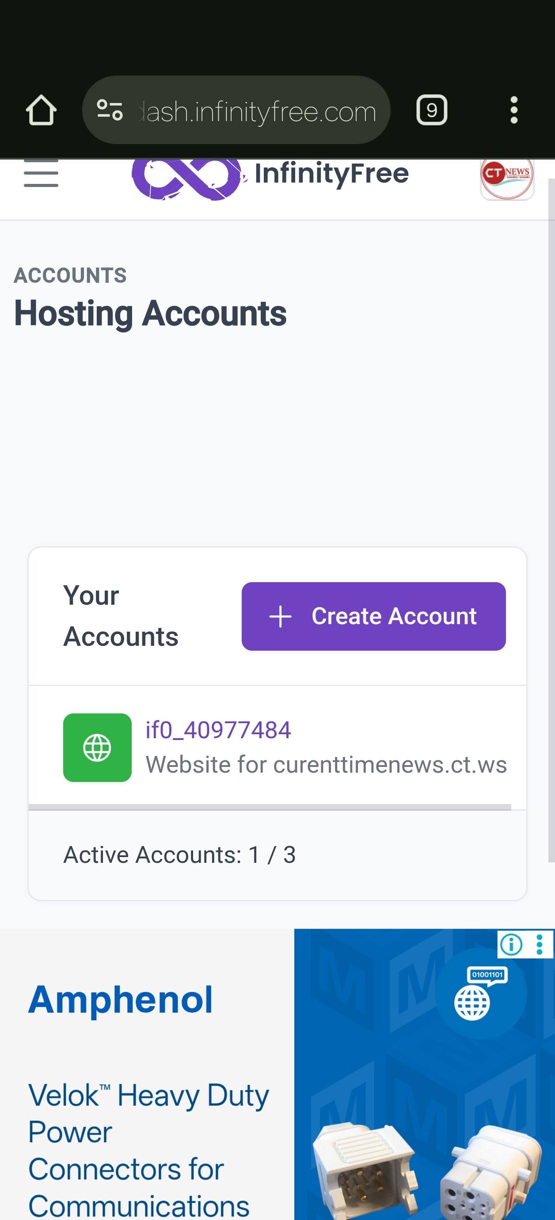Click the connector product image in ad
This screenshot has width=555, height=1220.
[x=426, y=1170]
